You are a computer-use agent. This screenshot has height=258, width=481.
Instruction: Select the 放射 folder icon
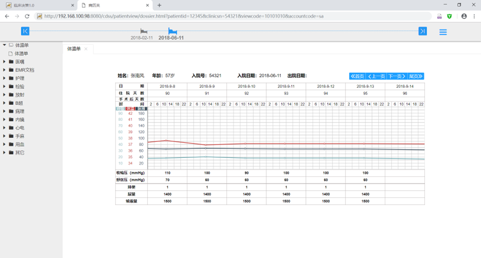coord(11,95)
